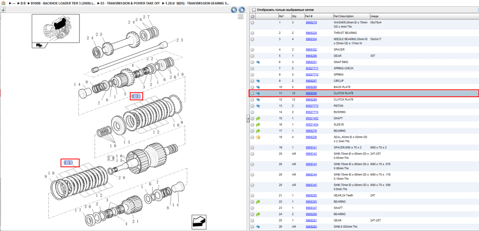The height and width of the screenshot is (231, 479).
Task: Collapse the parts panel with the splitter arrow
Action: click(248, 119)
